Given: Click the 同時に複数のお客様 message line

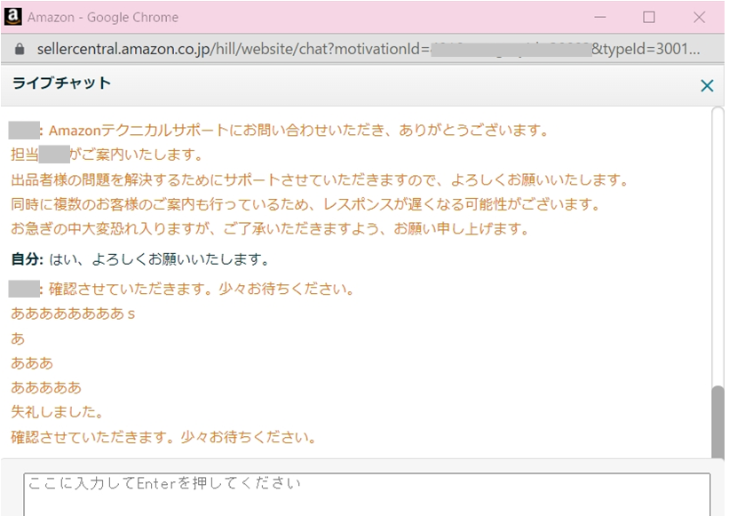Looking at the screenshot, I should pos(306,204).
